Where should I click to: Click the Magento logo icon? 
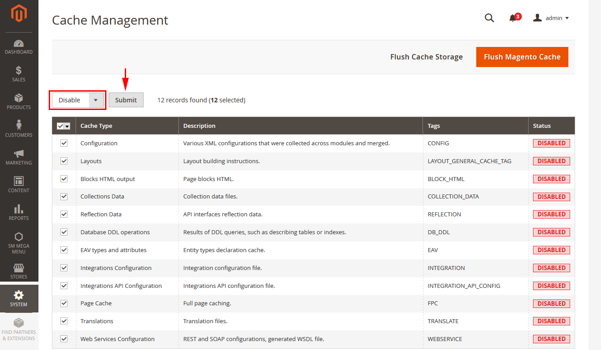[x=19, y=13]
